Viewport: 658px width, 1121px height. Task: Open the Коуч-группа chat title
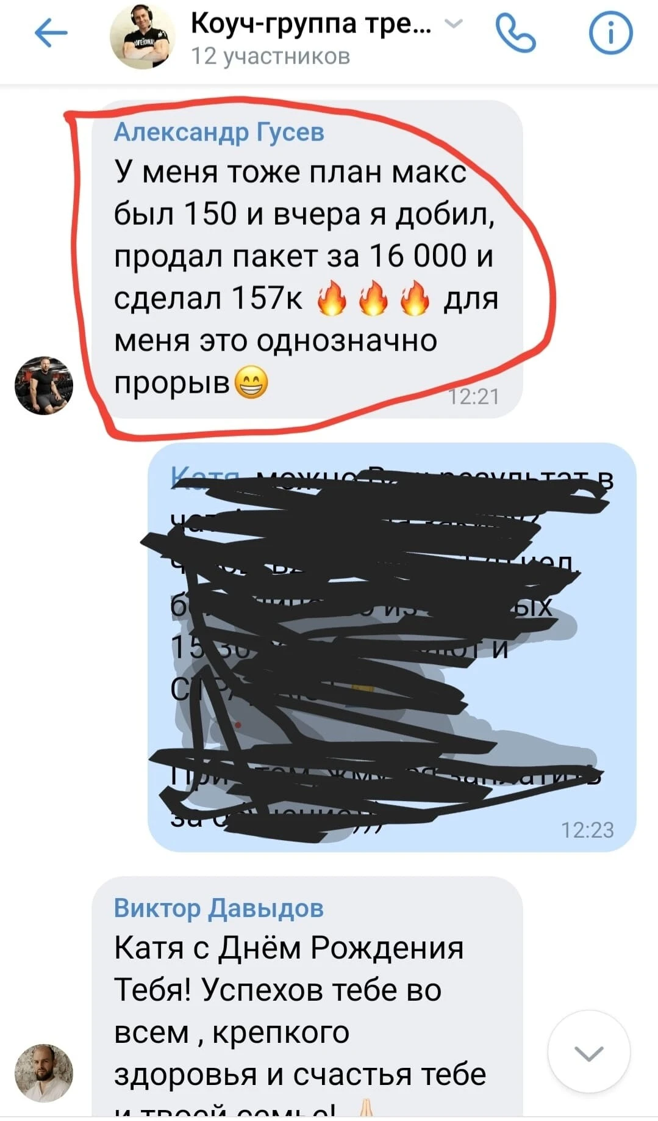pyautogui.click(x=312, y=24)
